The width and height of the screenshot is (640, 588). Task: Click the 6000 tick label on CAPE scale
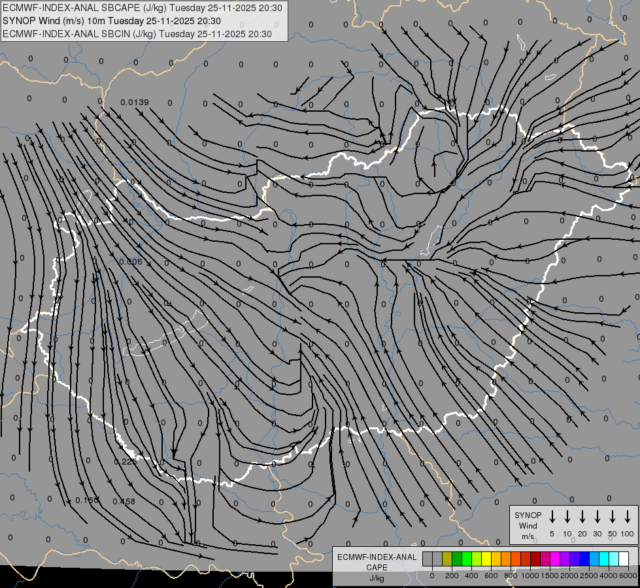coord(628,576)
